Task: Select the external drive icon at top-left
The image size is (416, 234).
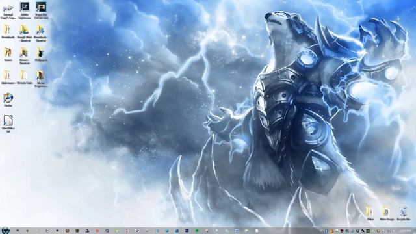Action: (8, 12)
